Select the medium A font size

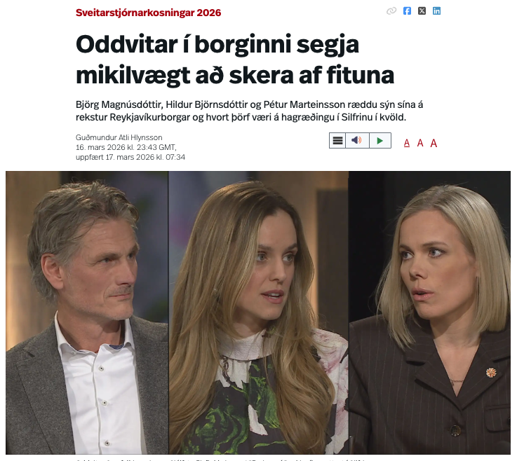pyautogui.click(x=420, y=143)
